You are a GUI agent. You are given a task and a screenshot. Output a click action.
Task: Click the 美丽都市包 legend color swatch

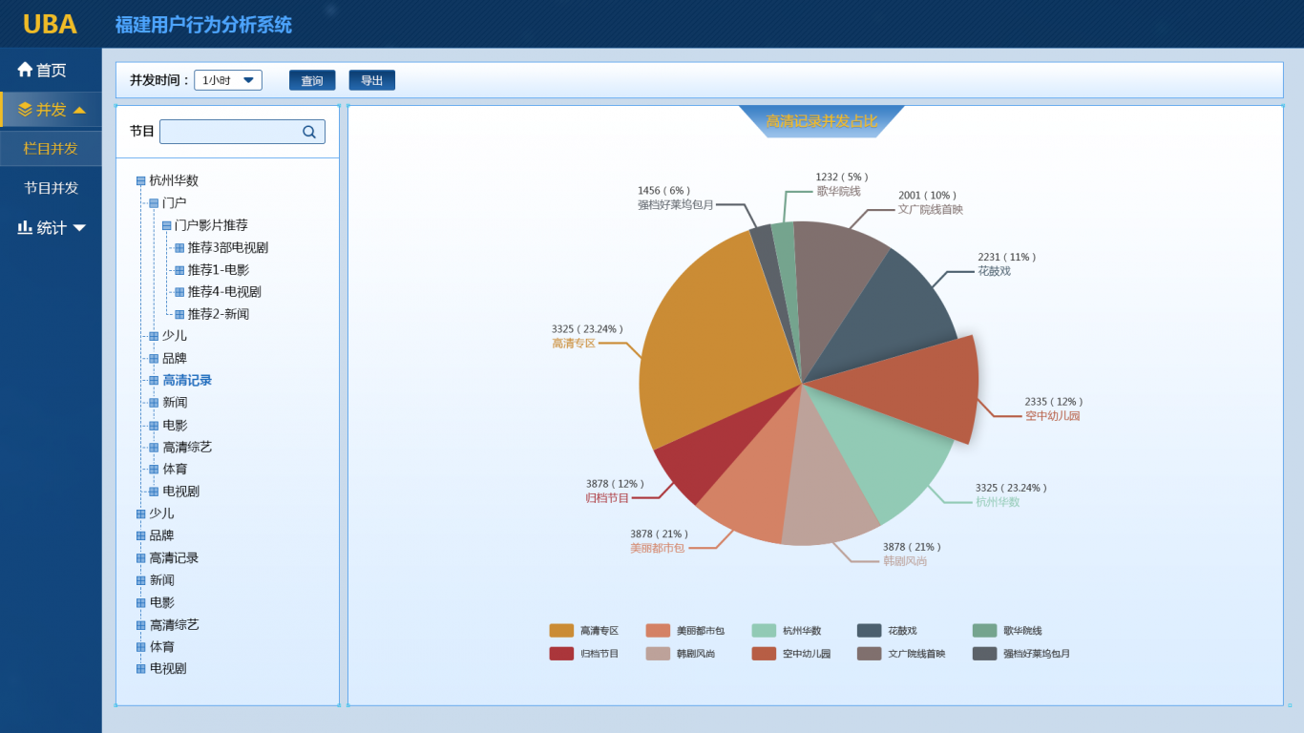658,631
